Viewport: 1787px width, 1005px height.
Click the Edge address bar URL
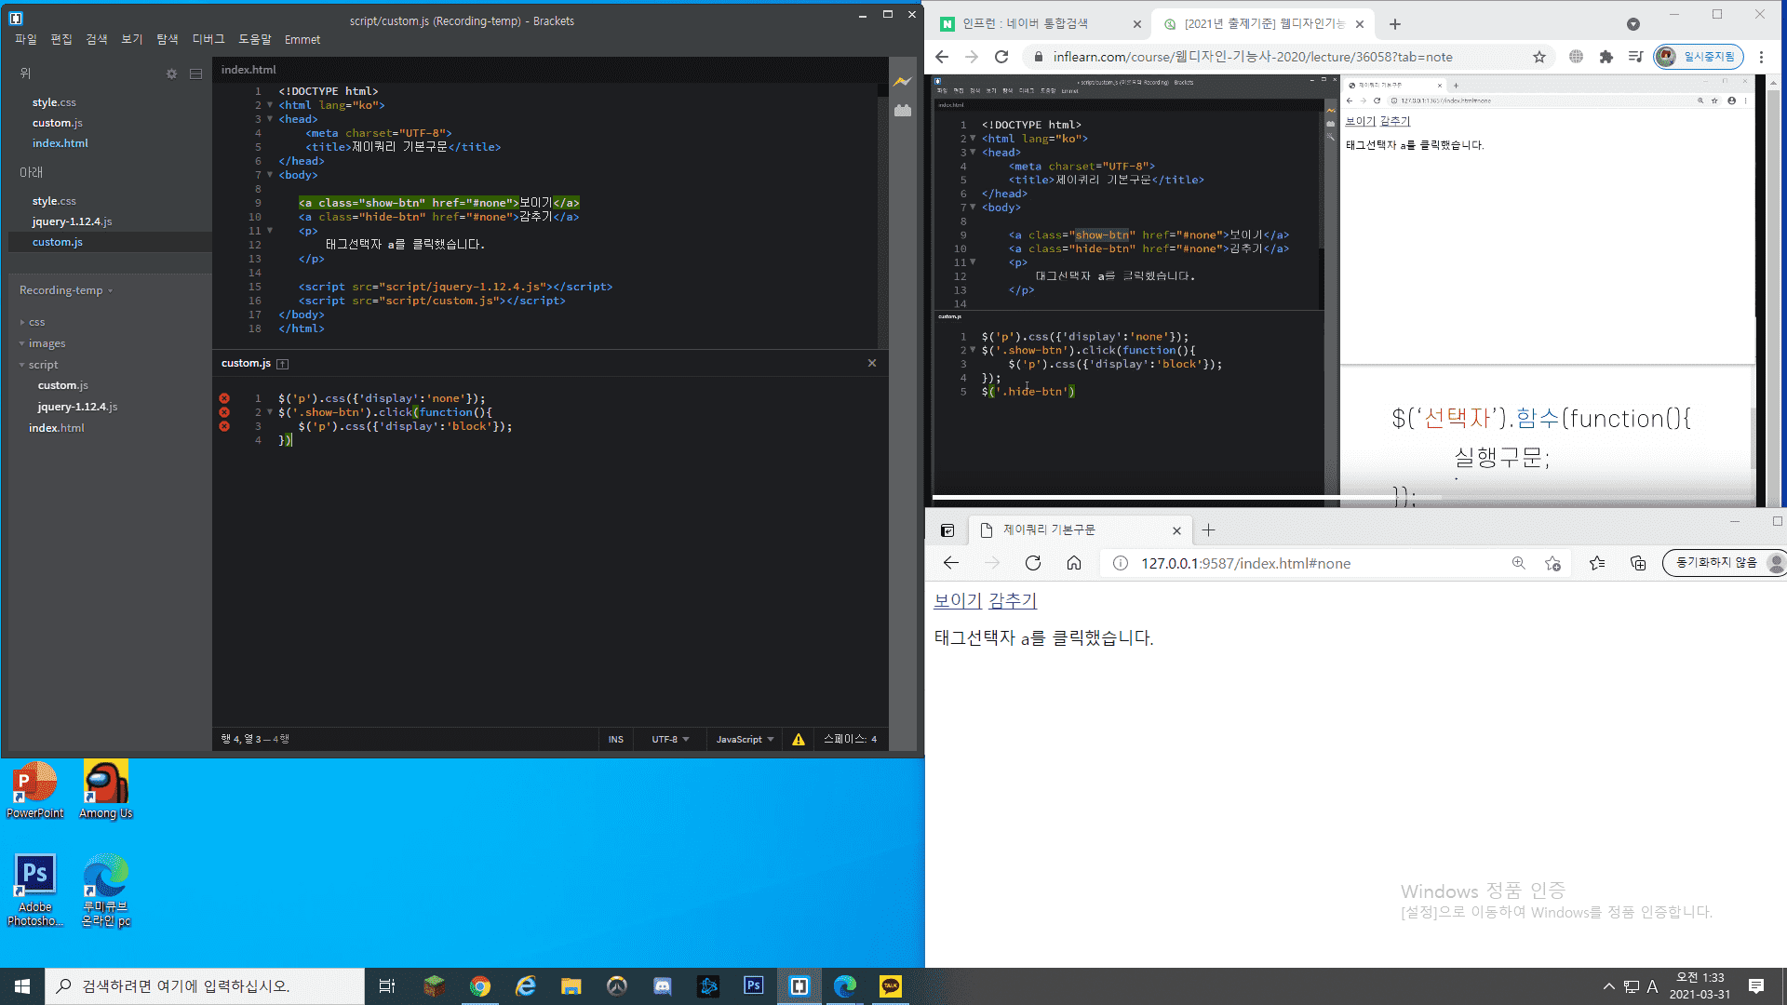click(1245, 563)
